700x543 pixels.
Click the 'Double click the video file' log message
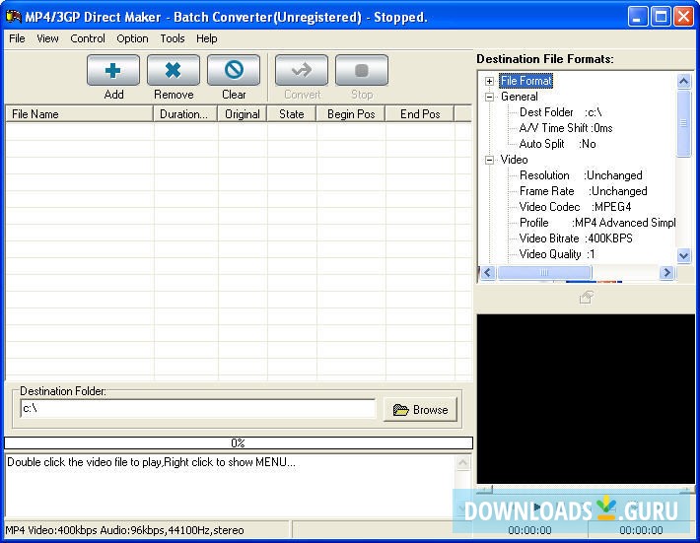pyautogui.click(x=152, y=462)
